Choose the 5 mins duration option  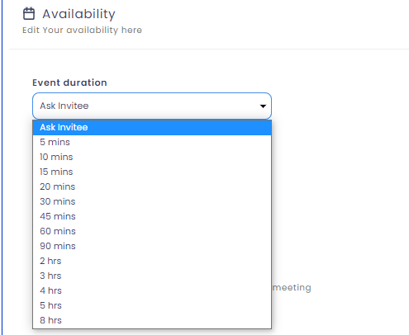click(x=152, y=142)
